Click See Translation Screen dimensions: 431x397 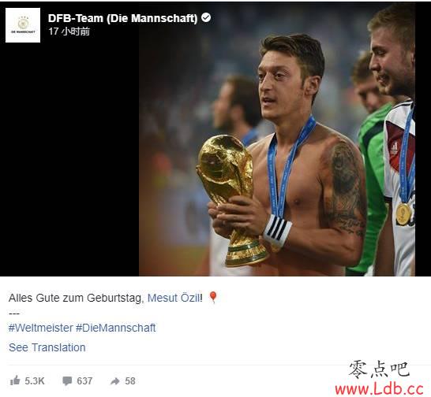pyautogui.click(x=47, y=347)
